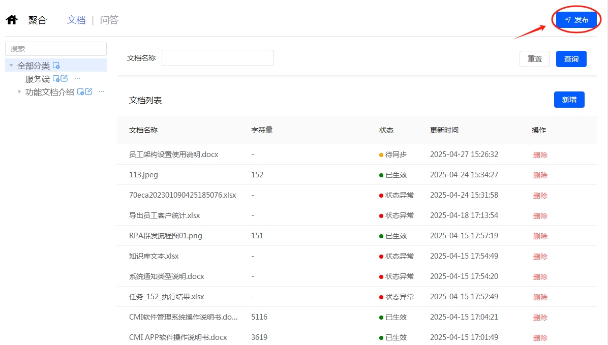Viewport: 608px width, 345px height.
Task: Select the 服务端 category in the sidebar
Action: (38, 79)
